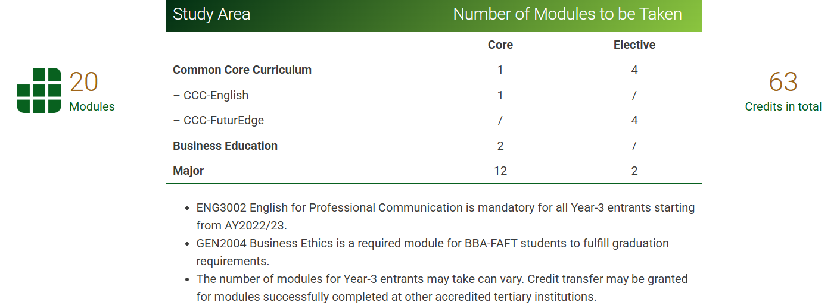The image size is (840, 305).
Task: Click the Major core value '12'
Action: click(500, 171)
